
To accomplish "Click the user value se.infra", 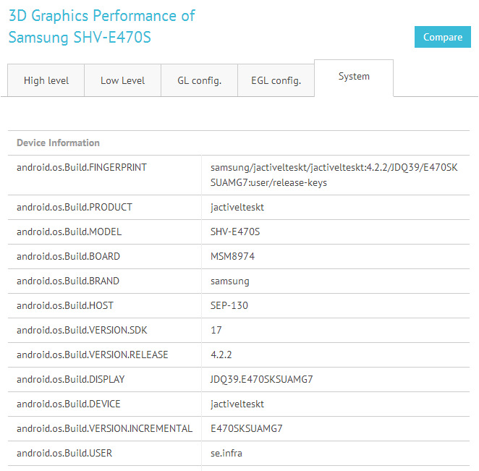I will [226, 454].
